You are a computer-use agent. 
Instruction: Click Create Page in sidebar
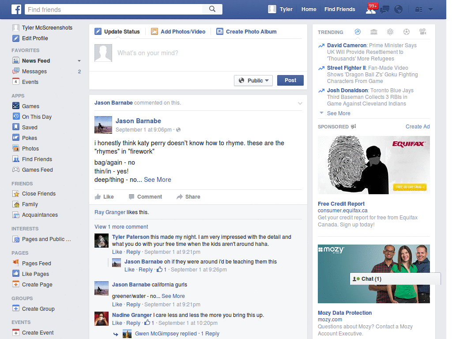[33, 285]
